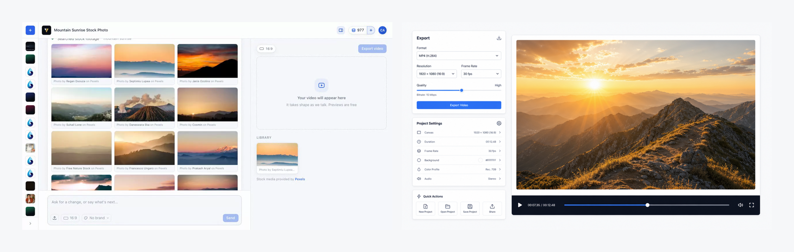Click the Quick Actions lightning icon
The height and width of the screenshot is (252, 794).
click(419, 197)
